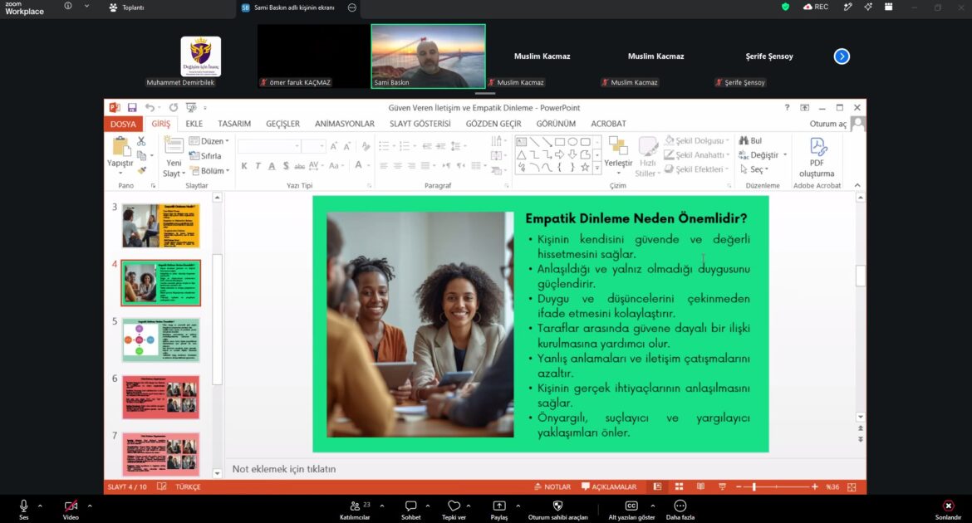Open the SLAYT GÖSTERİSİ ribbon tab
972x523 pixels.
[420, 124]
